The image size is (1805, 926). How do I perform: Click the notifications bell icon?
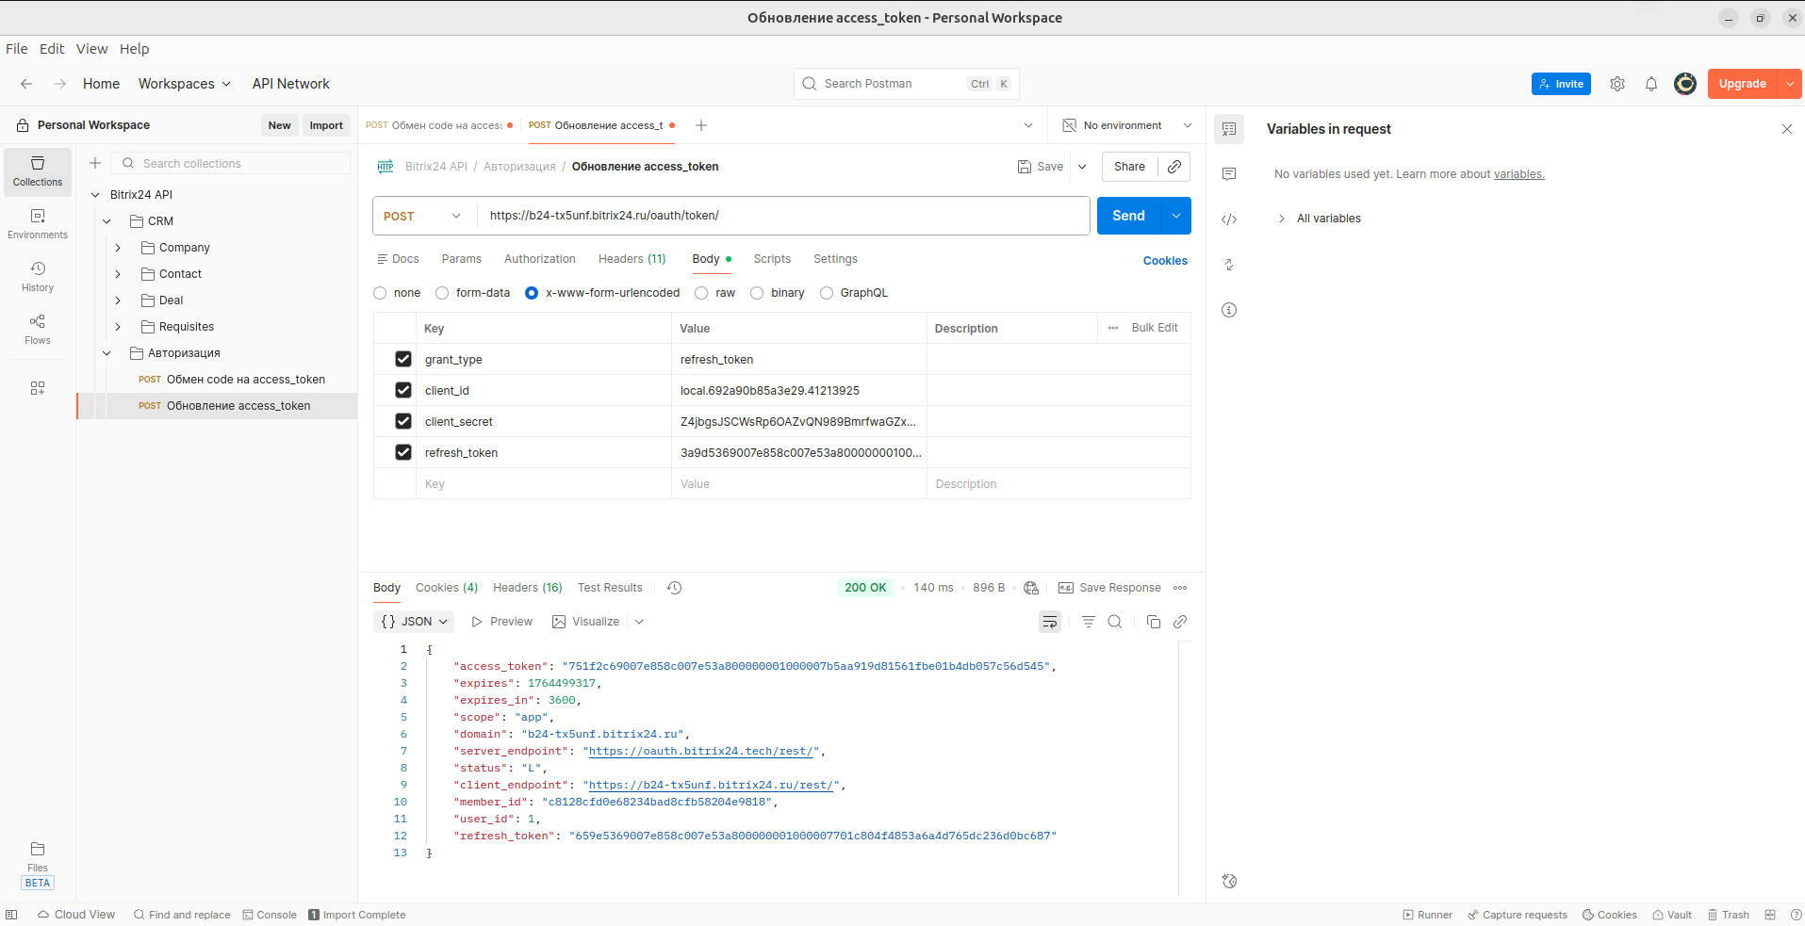pyautogui.click(x=1650, y=84)
